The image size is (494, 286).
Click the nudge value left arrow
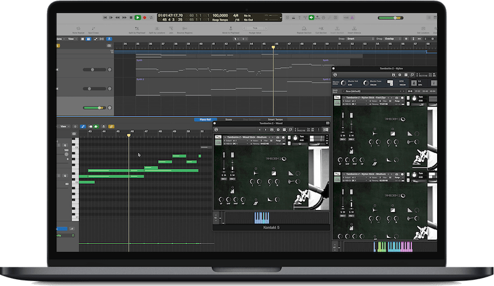coord(245,28)
